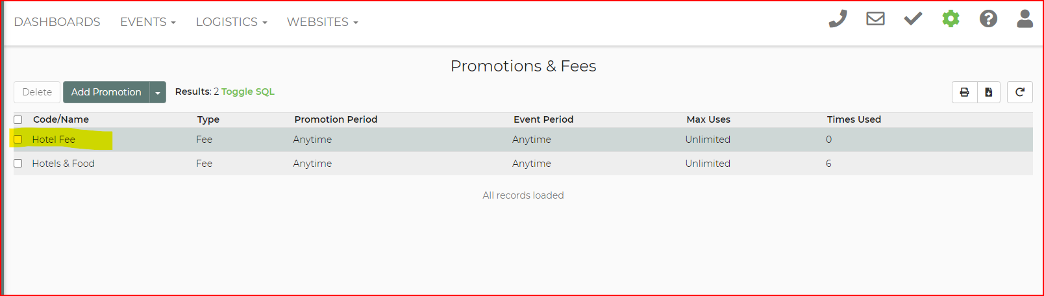Sort by Times Used column header
The height and width of the screenshot is (296, 1044).
[x=854, y=119]
